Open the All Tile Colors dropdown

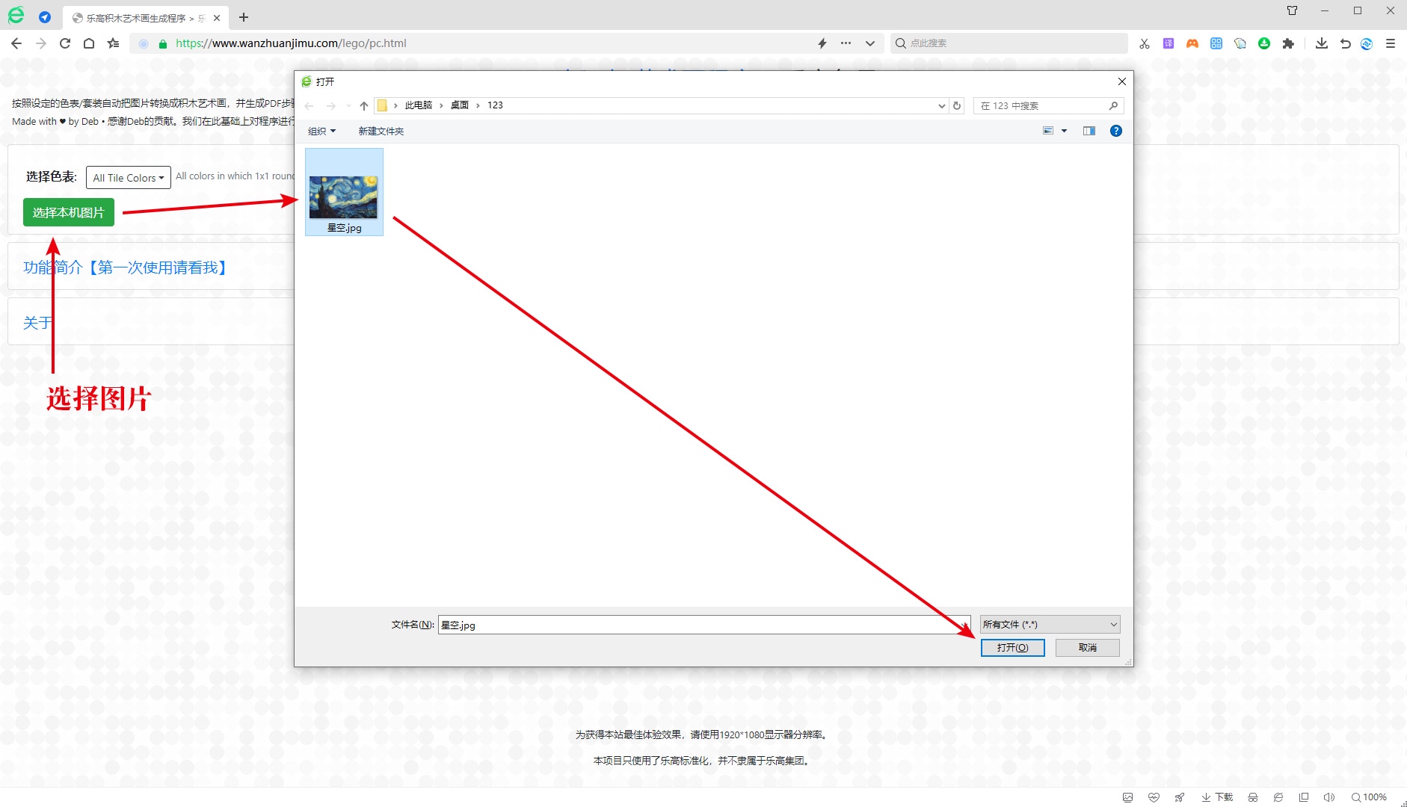(128, 178)
